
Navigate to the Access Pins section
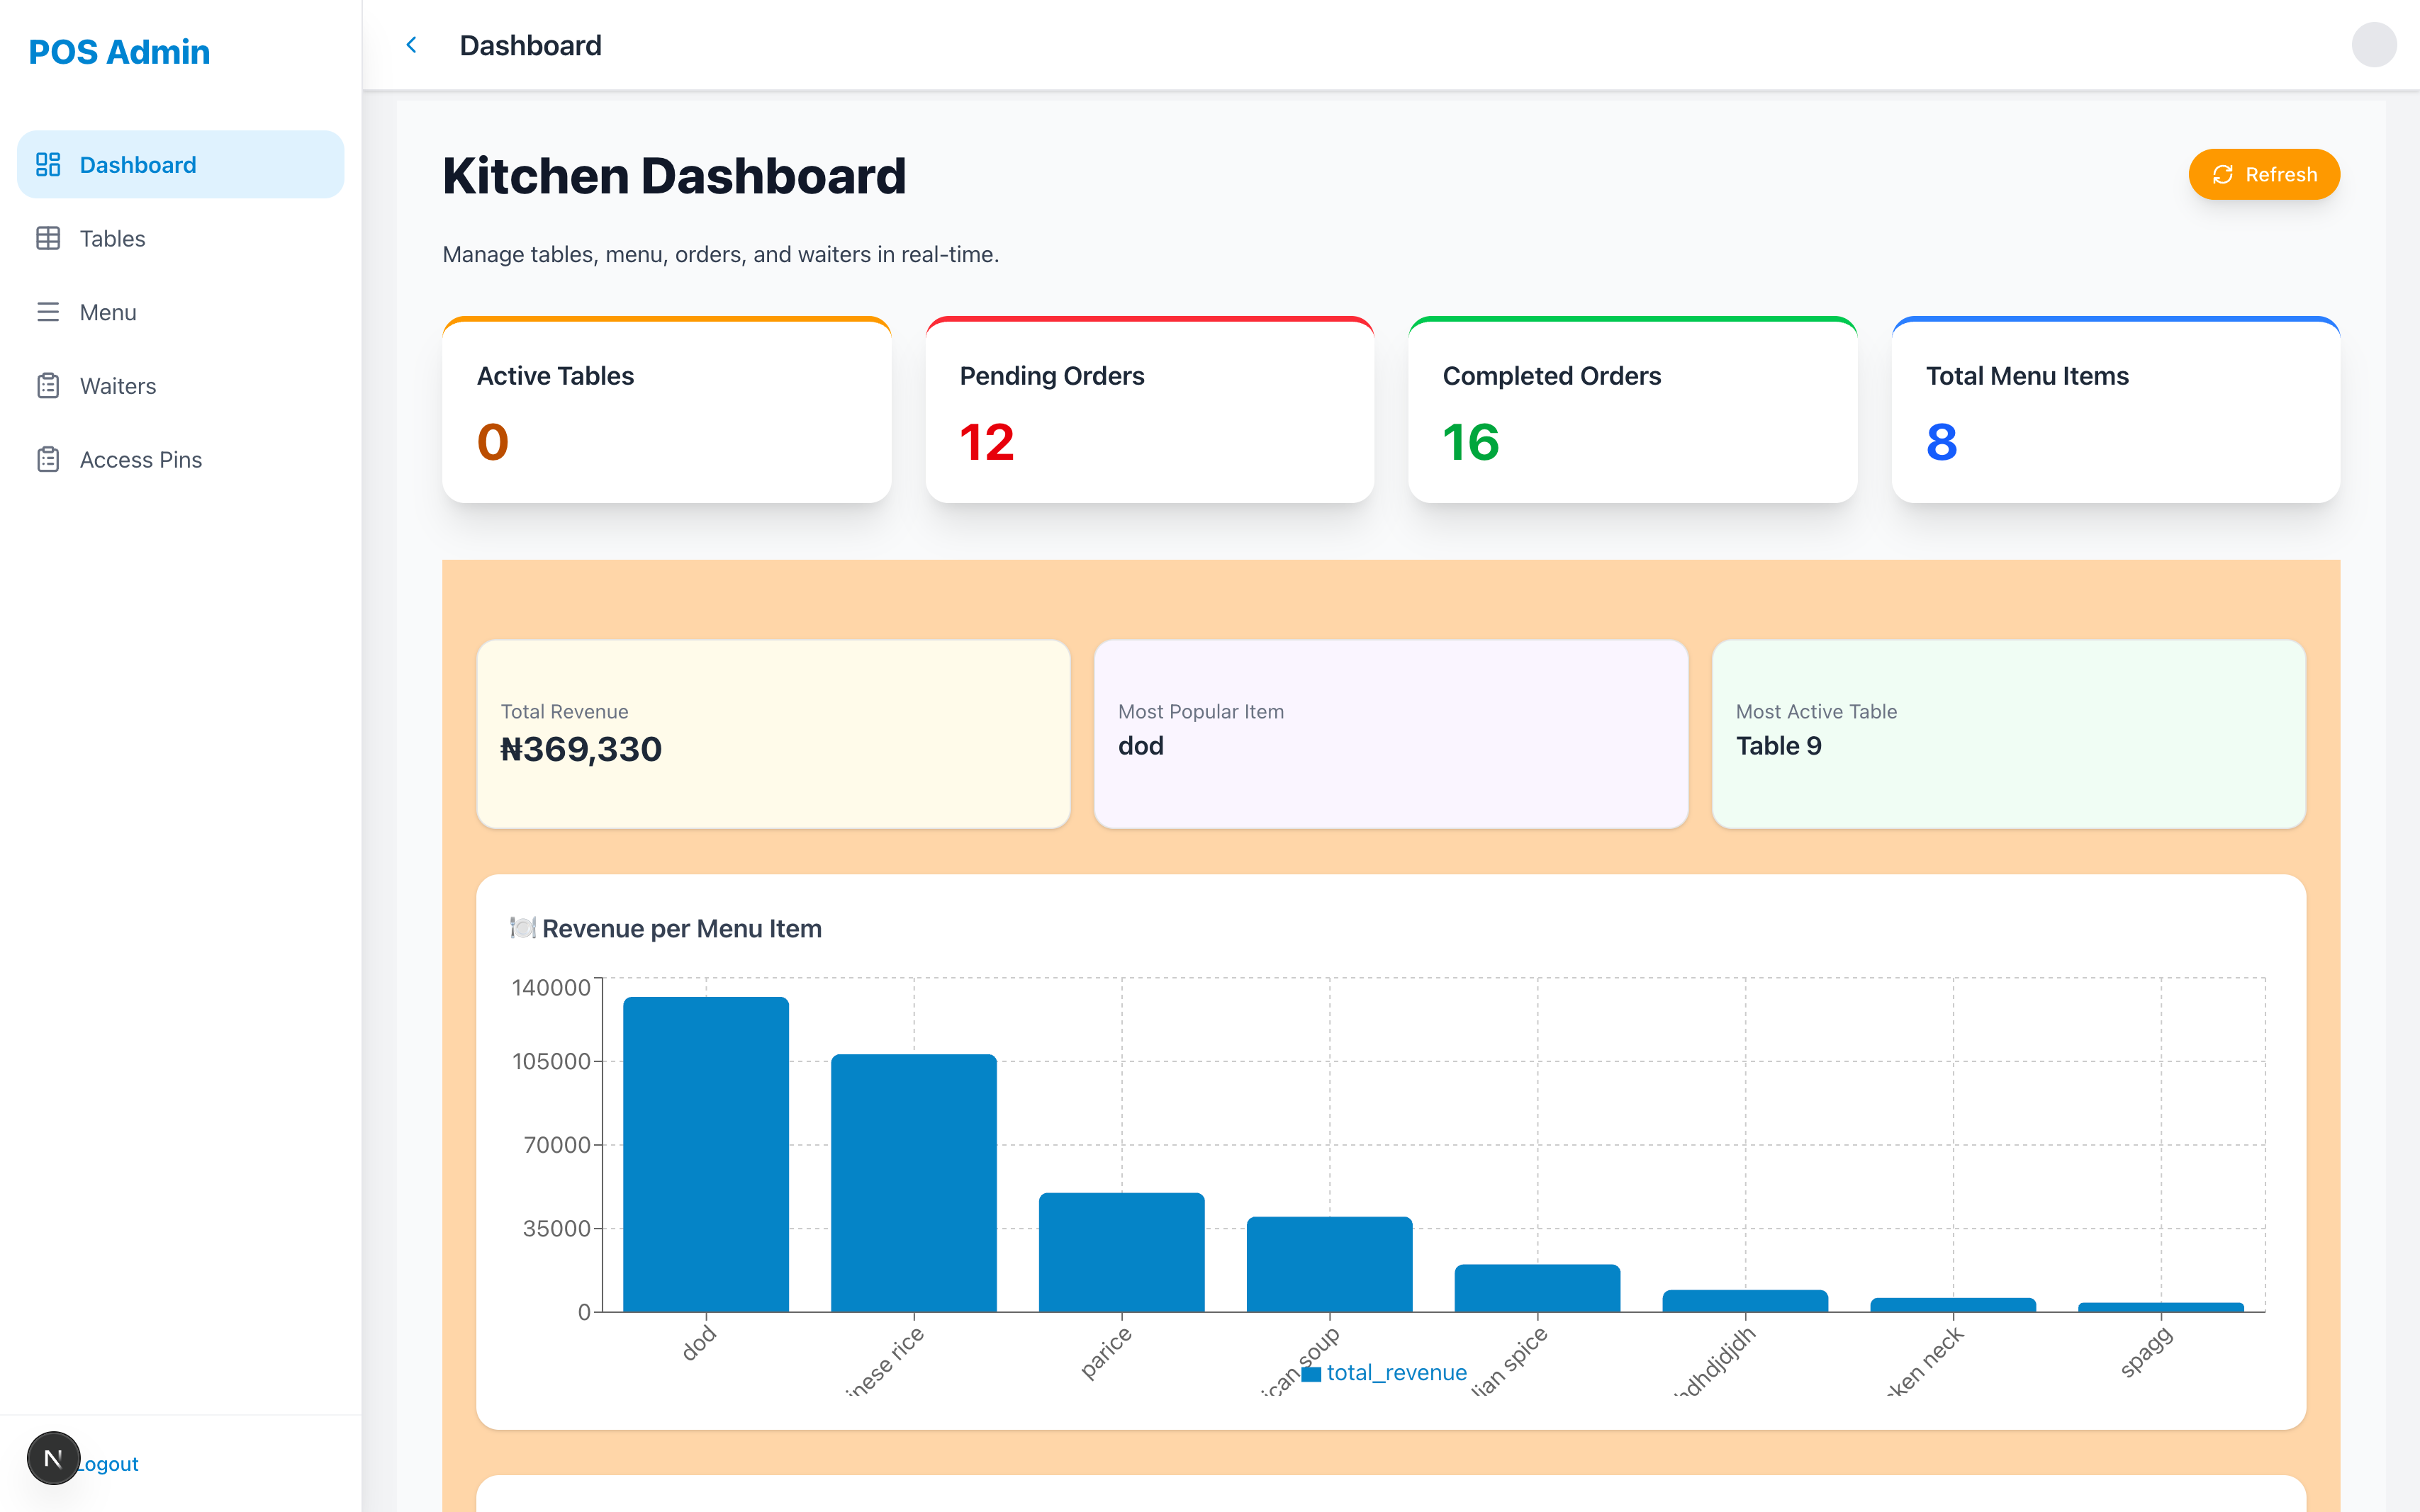pyautogui.click(x=140, y=459)
